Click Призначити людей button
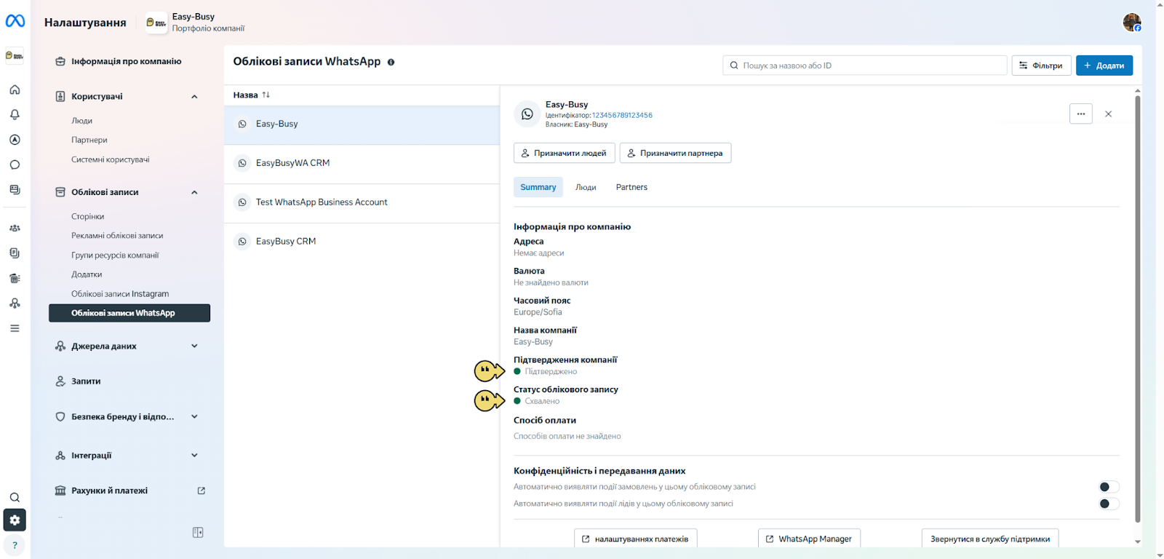This screenshot has width=1164, height=559. pos(565,153)
